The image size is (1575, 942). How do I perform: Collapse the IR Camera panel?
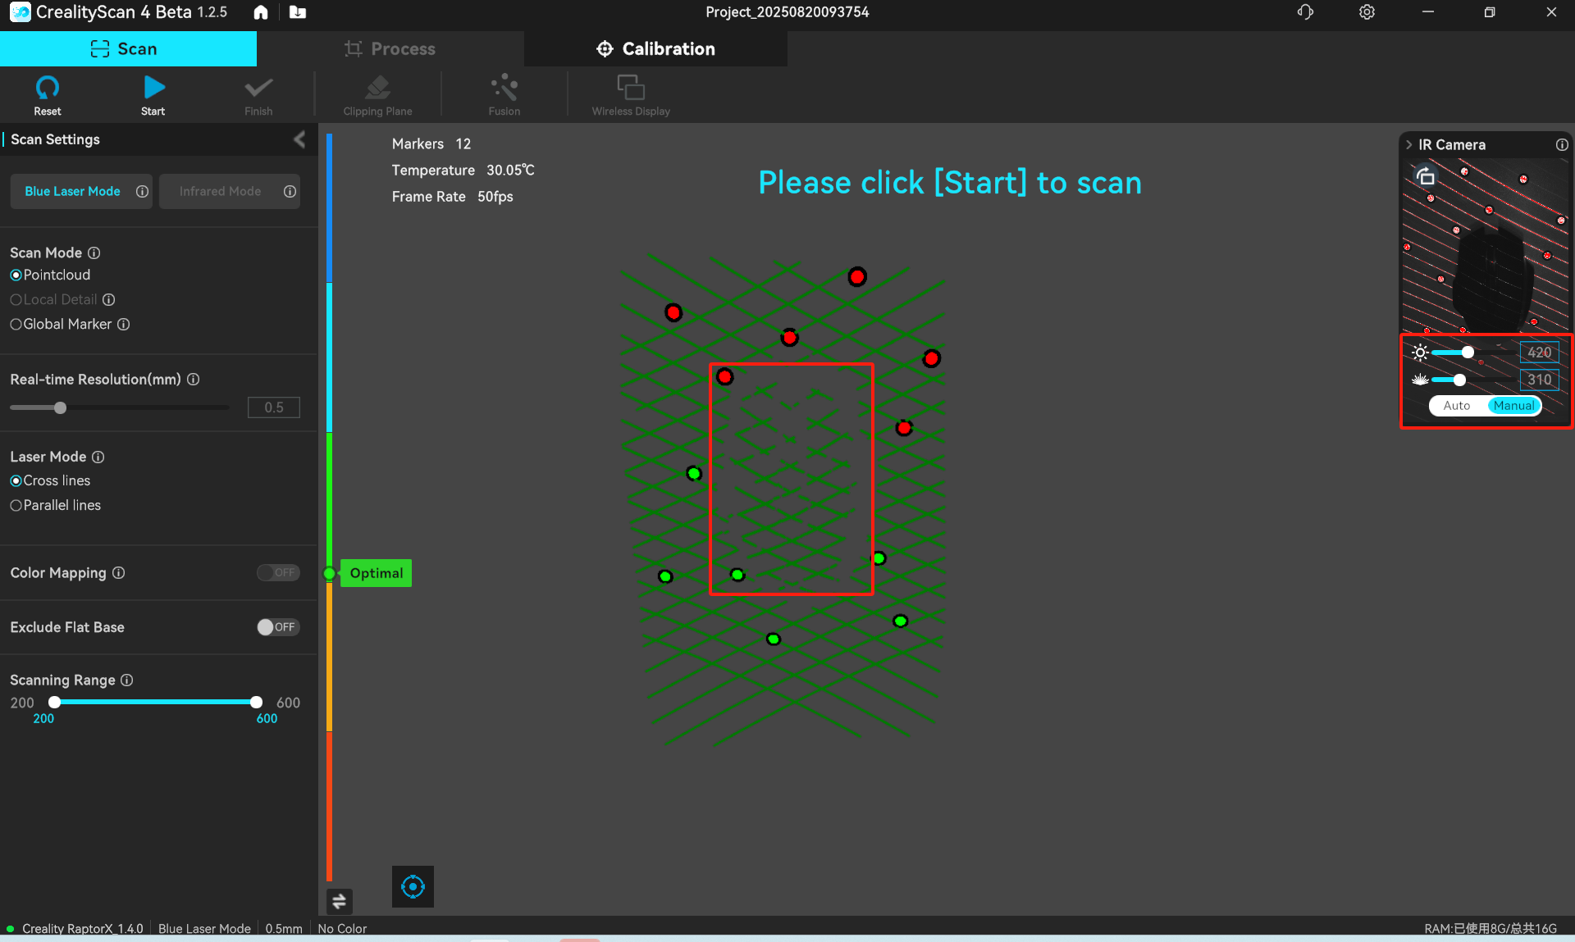point(1409,145)
